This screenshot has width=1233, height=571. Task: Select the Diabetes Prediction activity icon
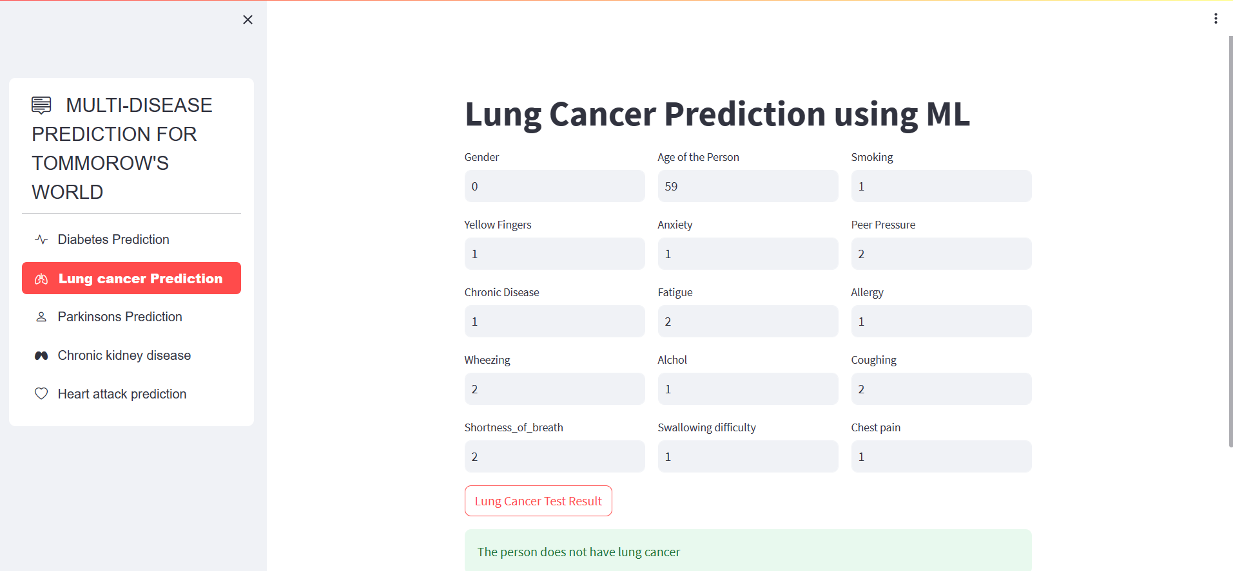[41, 239]
